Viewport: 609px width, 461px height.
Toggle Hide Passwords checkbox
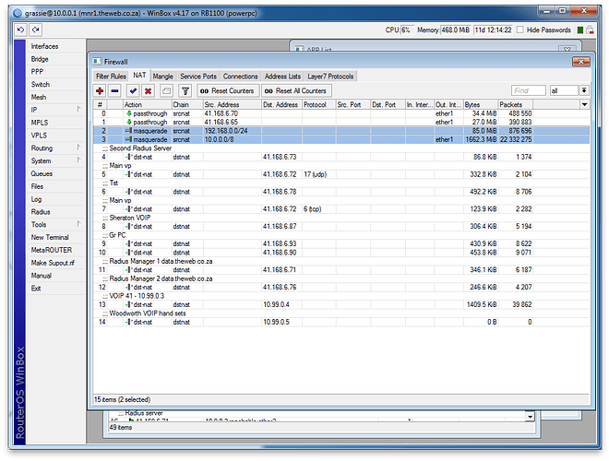pyautogui.click(x=520, y=30)
